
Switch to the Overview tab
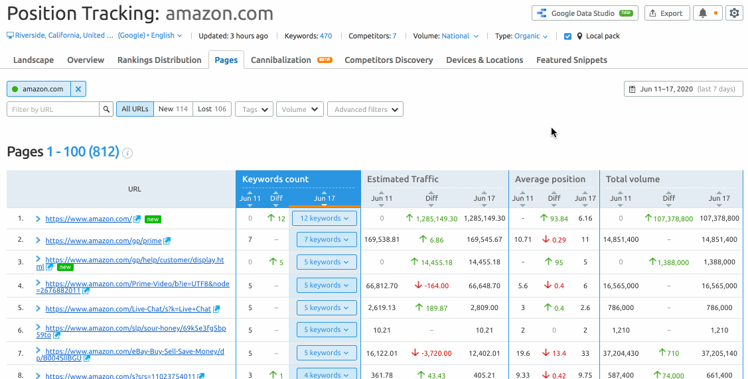pos(86,60)
